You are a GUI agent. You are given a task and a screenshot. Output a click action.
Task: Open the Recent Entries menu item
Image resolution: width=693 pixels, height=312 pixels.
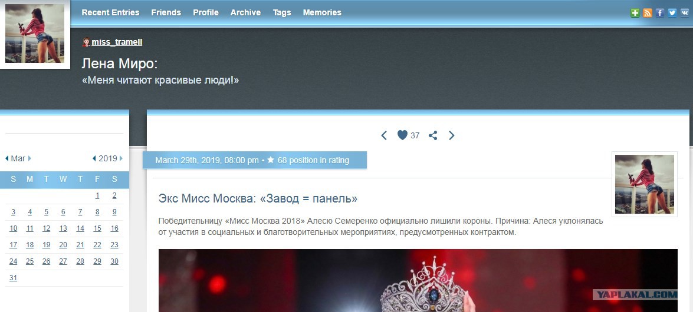[110, 13]
